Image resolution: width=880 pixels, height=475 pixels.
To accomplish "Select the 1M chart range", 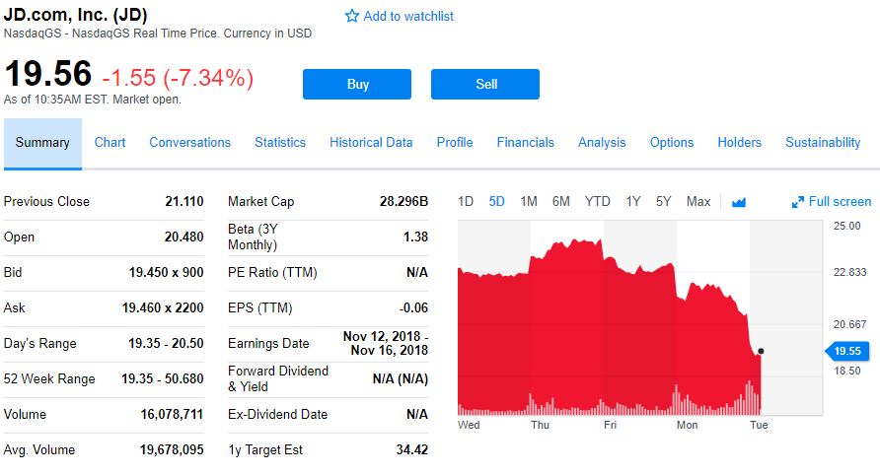I will click(529, 201).
